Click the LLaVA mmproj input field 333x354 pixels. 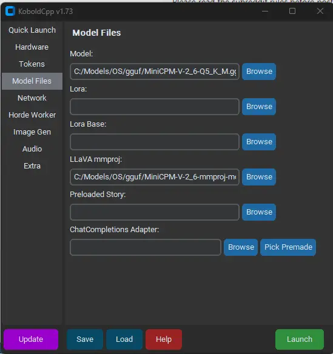click(x=155, y=177)
